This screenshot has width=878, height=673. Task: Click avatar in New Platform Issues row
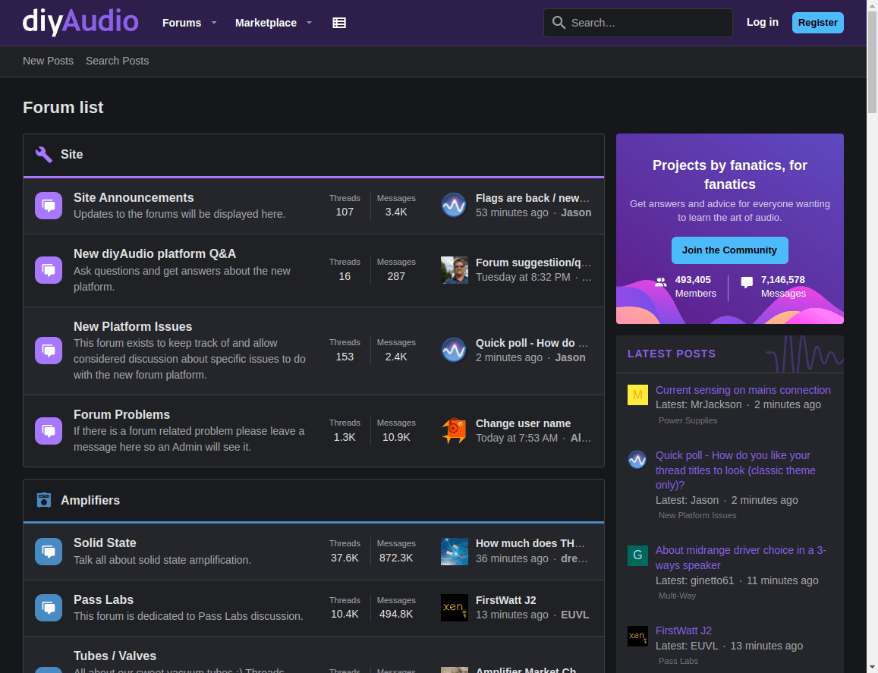(x=454, y=351)
